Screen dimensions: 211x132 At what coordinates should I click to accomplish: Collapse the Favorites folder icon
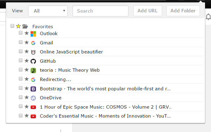(x=25, y=26)
